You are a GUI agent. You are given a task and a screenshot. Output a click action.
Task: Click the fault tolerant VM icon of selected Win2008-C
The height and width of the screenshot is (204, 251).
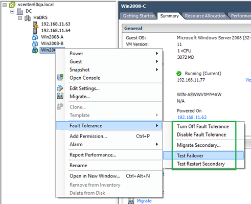coord(35,50)
